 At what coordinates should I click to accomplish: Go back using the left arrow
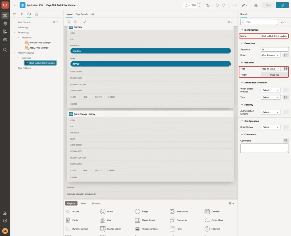pos(15,5)
